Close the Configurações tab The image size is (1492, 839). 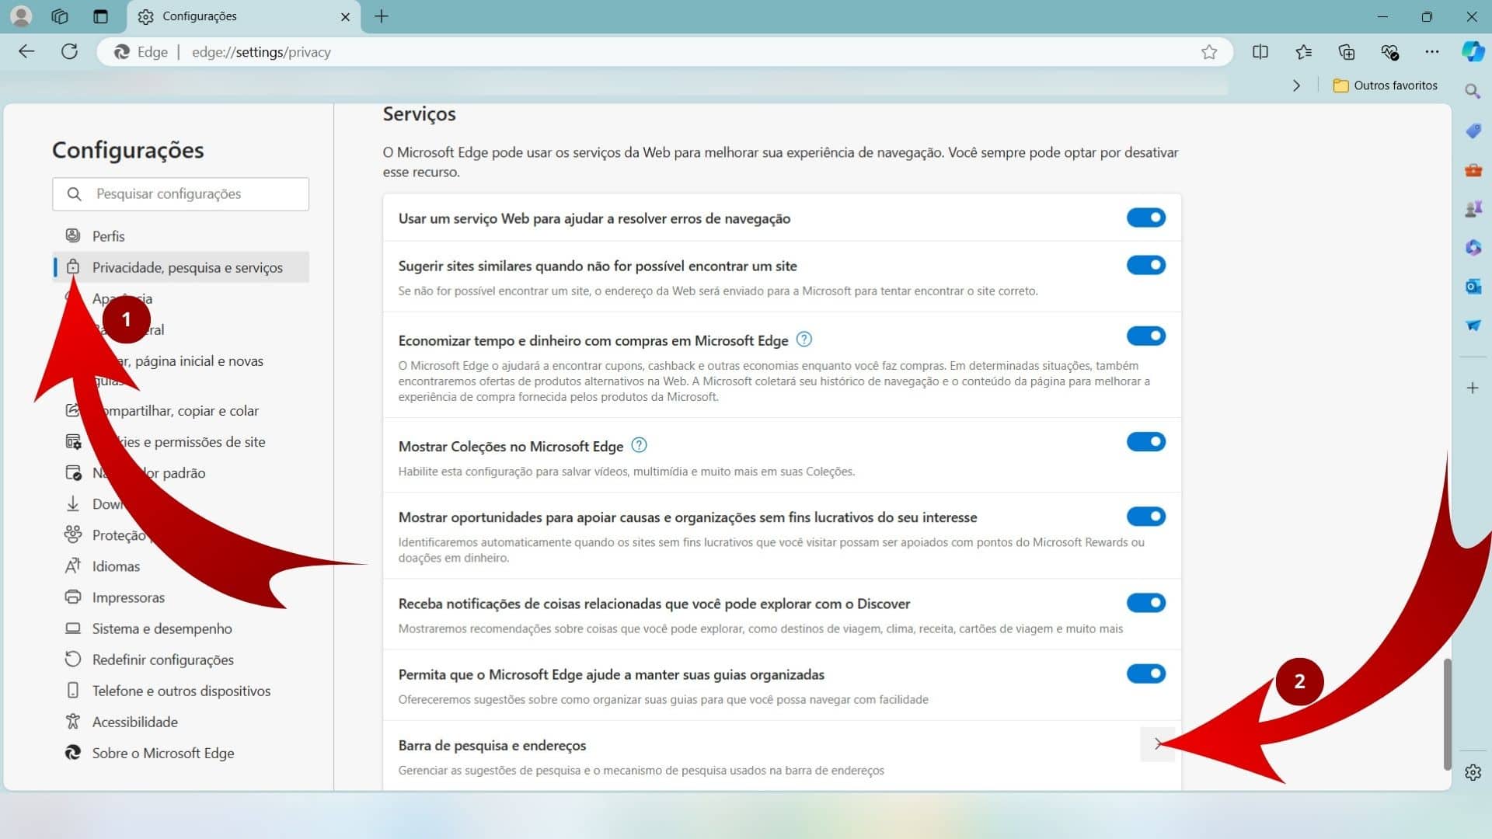pos(345,16)
